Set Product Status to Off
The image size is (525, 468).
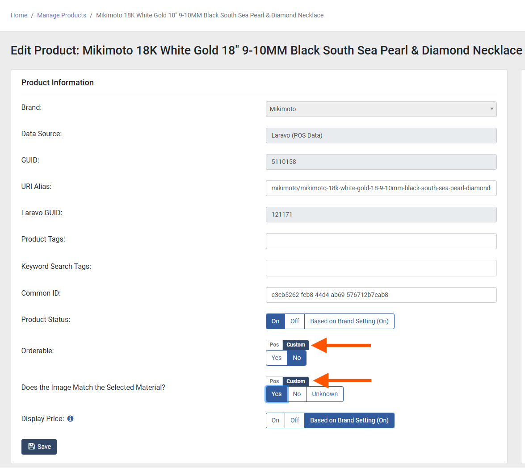[x=294, y=321]
